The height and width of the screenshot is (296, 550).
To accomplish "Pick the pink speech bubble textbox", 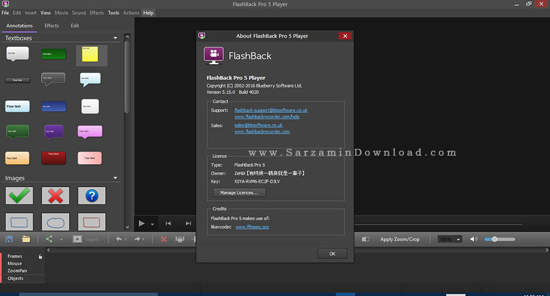I will coord(90,132).
